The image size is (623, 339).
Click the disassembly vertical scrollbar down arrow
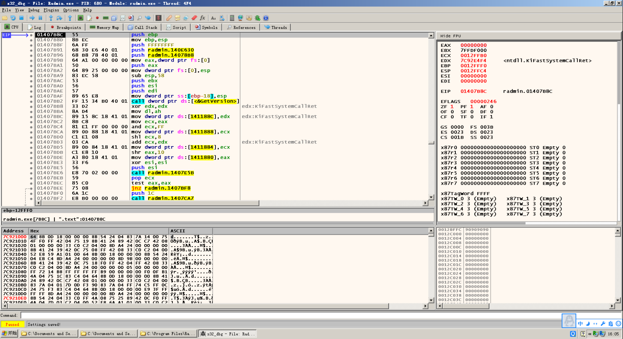431,197
